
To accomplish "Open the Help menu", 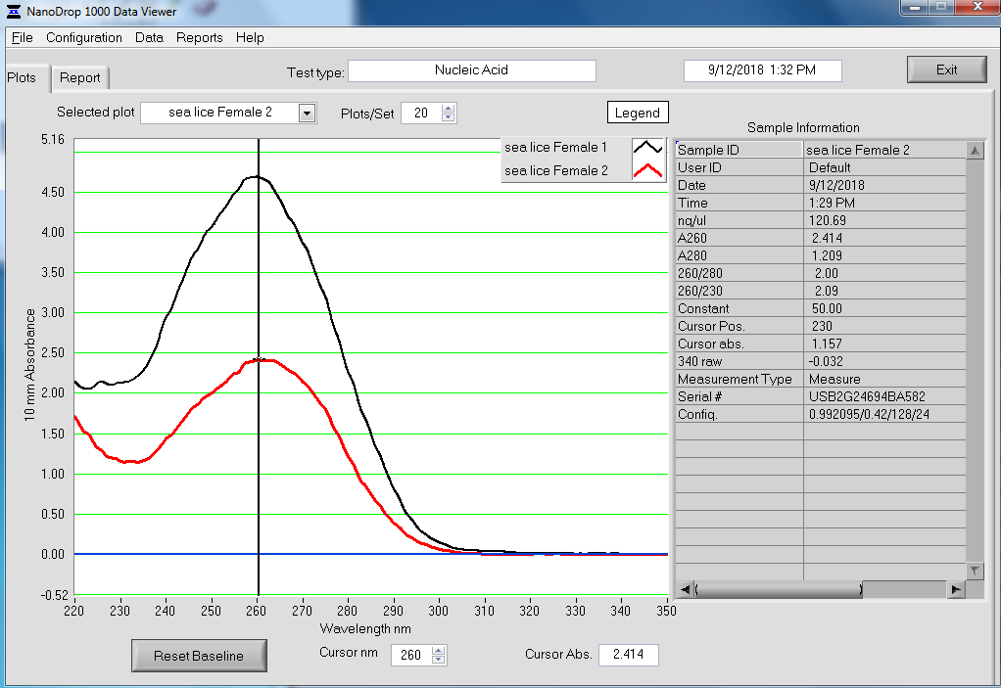I will [x=250, y=38].
